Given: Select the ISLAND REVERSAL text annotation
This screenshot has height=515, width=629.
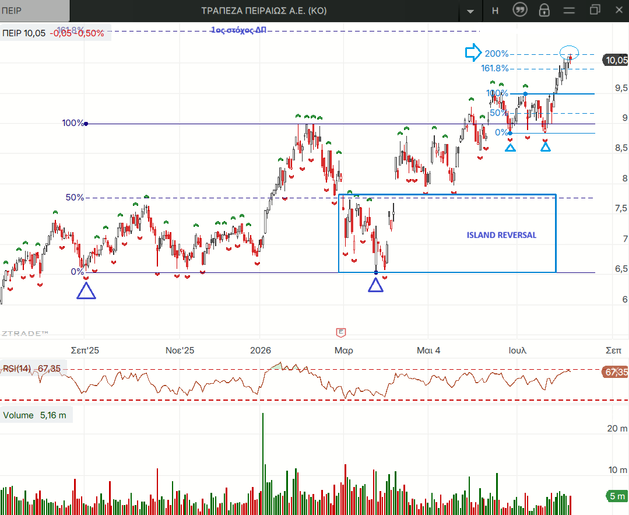Looking at the screenshot, I should pos(501,235).
